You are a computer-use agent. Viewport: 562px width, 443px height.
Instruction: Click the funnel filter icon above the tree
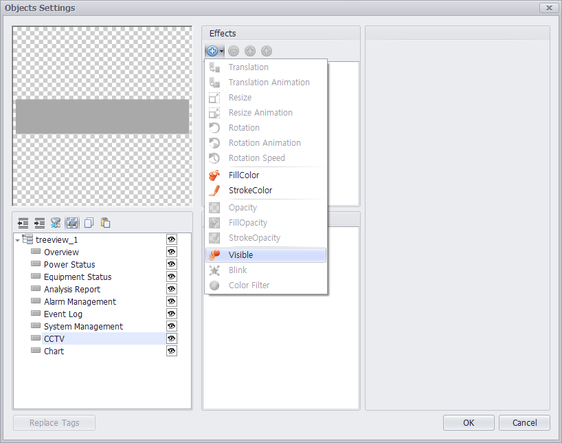(x=56, y=223)
